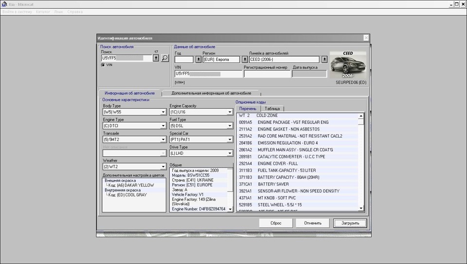Select the Таблица tab
The height and width of the screenshot is (264, 467).
272,109
